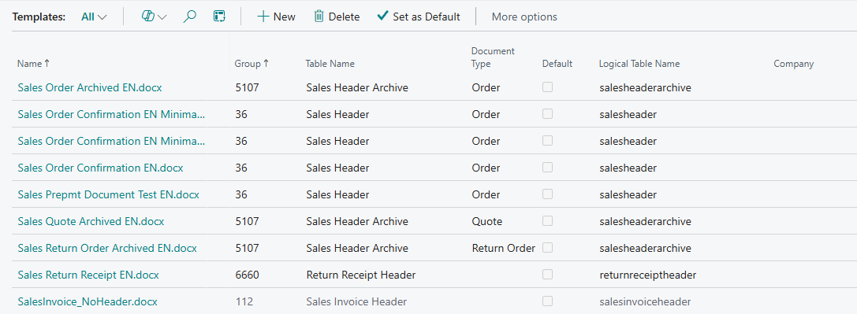This screenshot has width=857, height=314.
Task: Open Sales Quote Archived EN.docx template
Action: (x=91, y=221)
